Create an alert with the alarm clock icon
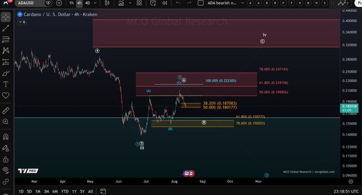 click(x=153, y=3)
